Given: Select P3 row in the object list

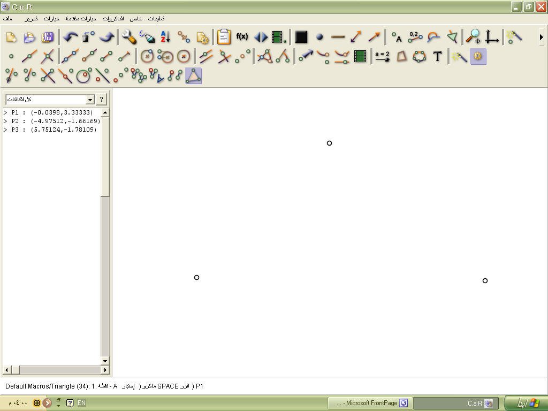Looking at the screenshot, I should click(52, 130).
